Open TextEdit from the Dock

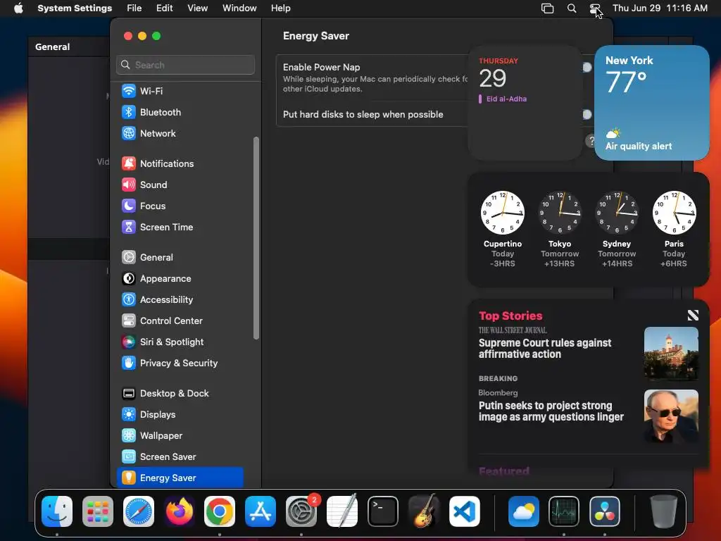coord(342,511)
